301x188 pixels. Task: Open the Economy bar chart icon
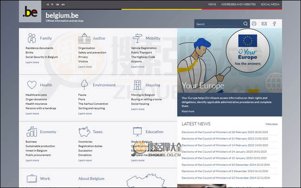coord(32,132)
